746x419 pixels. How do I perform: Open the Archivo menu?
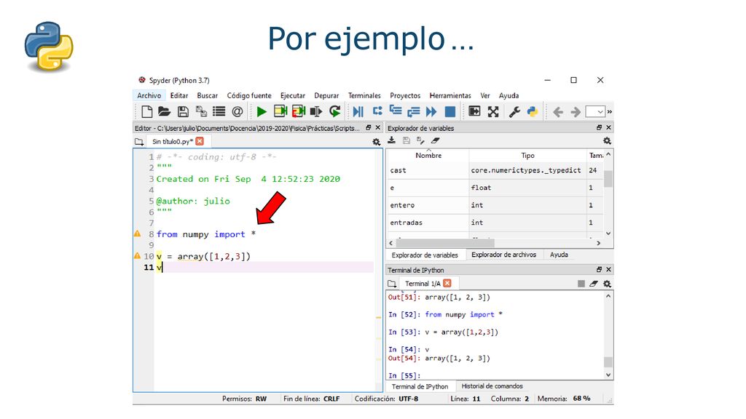[149, 95]
